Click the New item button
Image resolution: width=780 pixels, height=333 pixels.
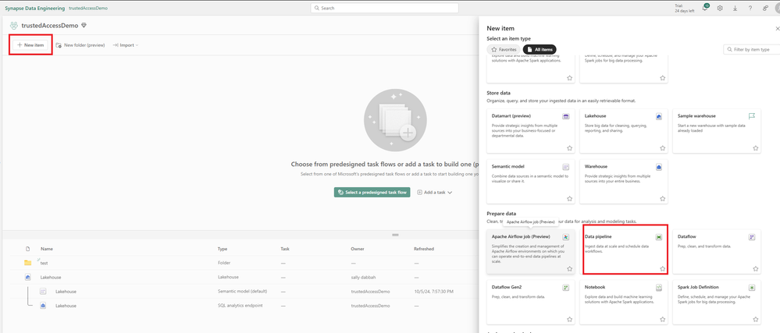coord(31,45)
